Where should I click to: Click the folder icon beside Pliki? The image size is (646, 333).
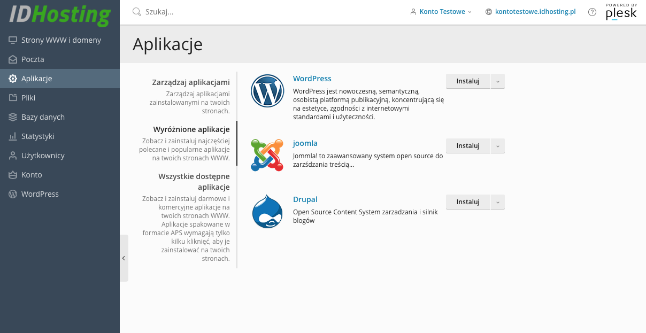pos(13,98)
